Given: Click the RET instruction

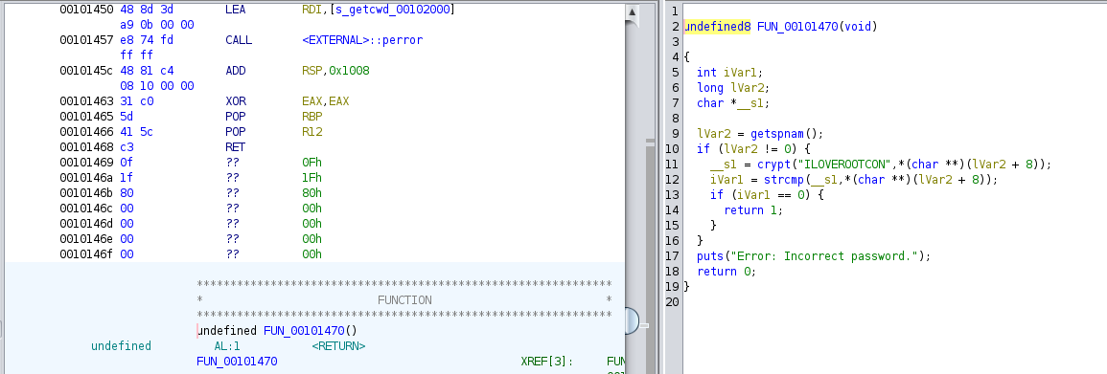Looking at the screenshot, I should click(235, 147).
